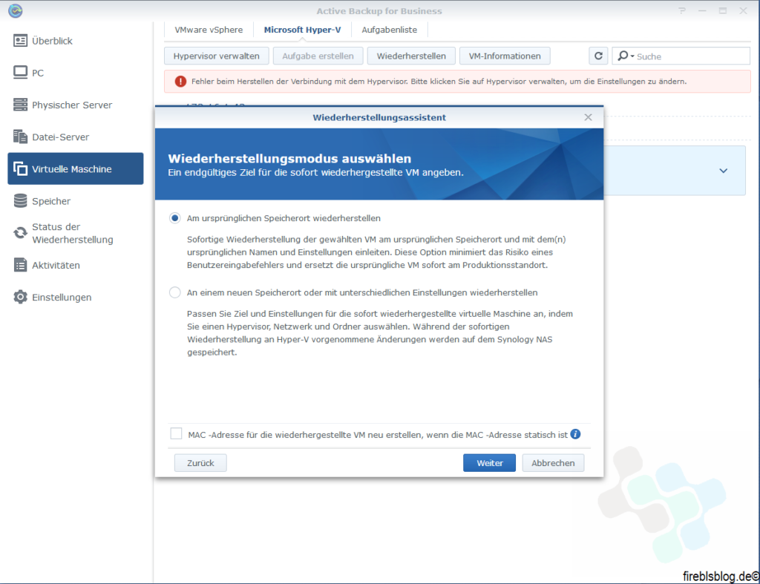Click the info icon next to MAC-Adresse
Screen dimensions: 760x584
pos(575,434)
